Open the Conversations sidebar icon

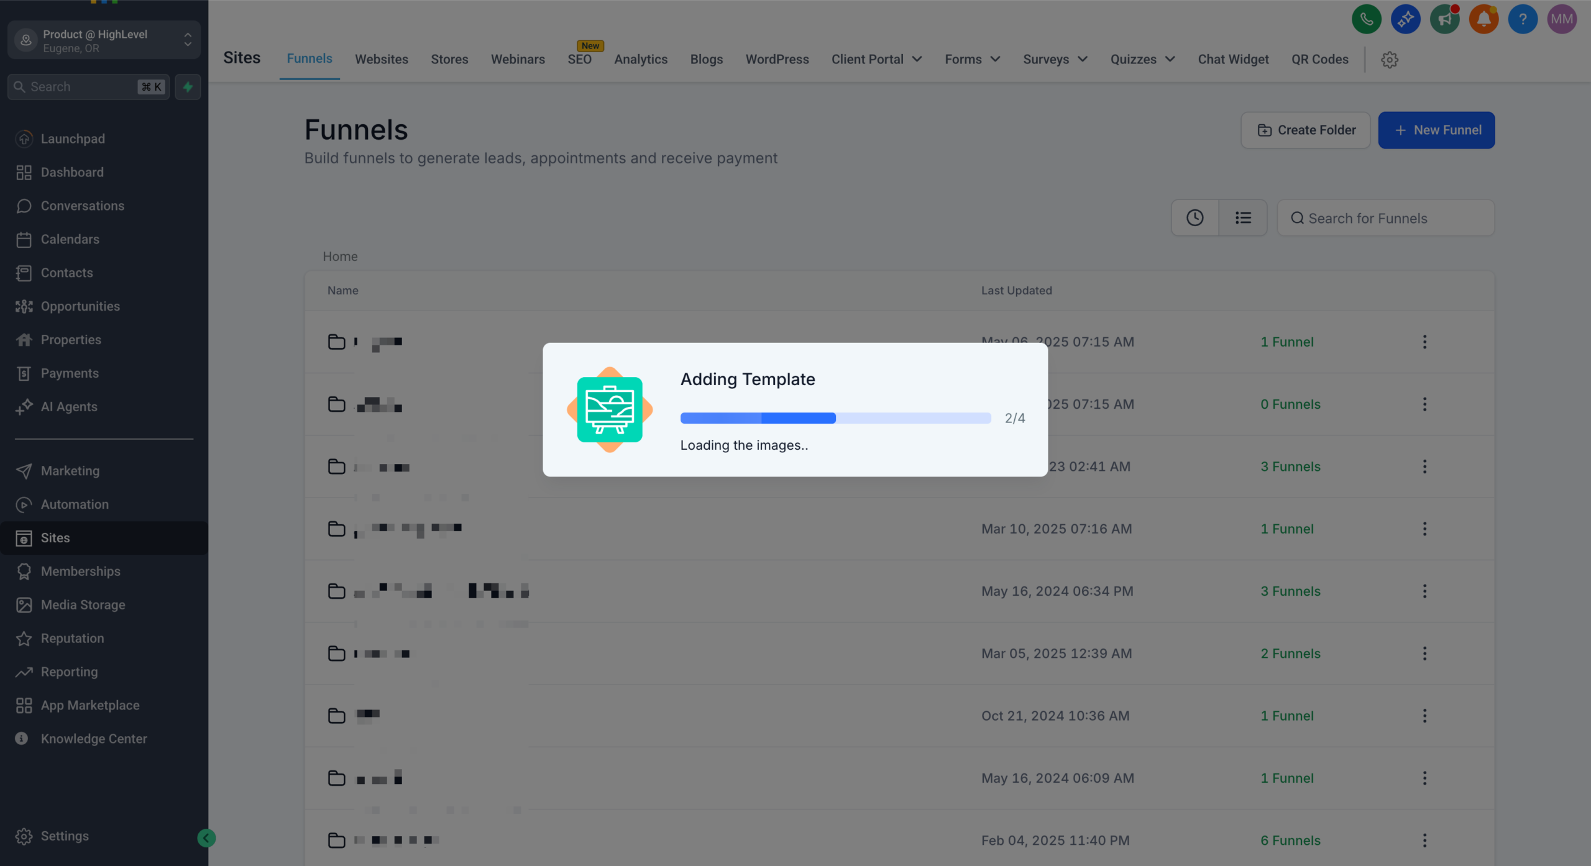click(24, 206)
